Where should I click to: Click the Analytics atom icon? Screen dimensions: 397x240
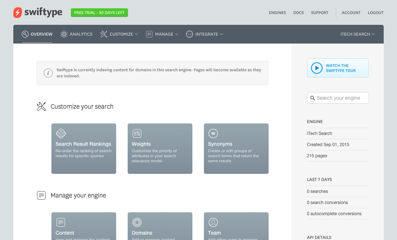(64, 34)
